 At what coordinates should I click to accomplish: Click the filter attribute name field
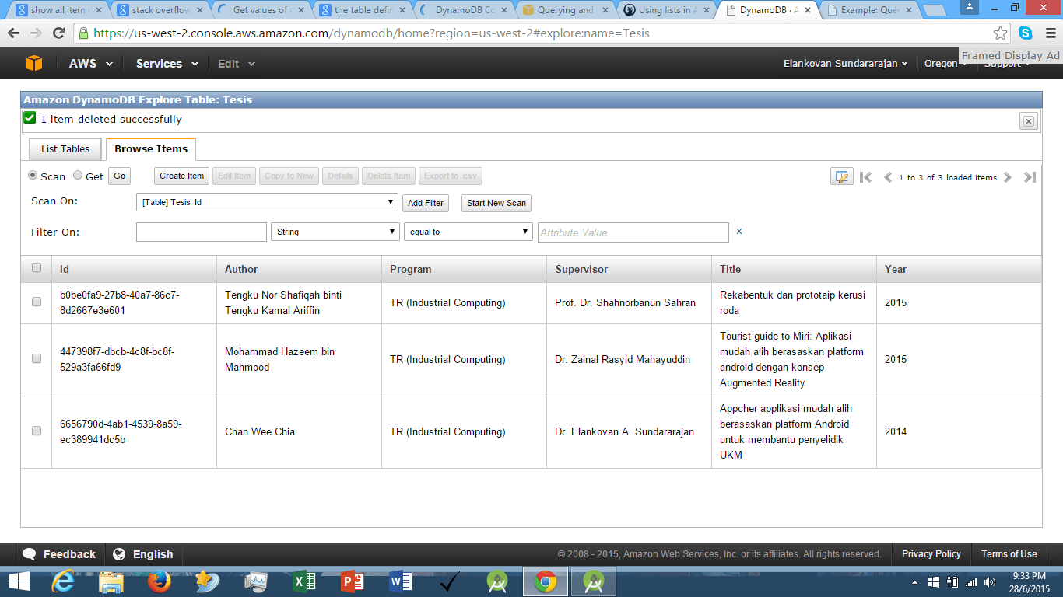[202, 232]
